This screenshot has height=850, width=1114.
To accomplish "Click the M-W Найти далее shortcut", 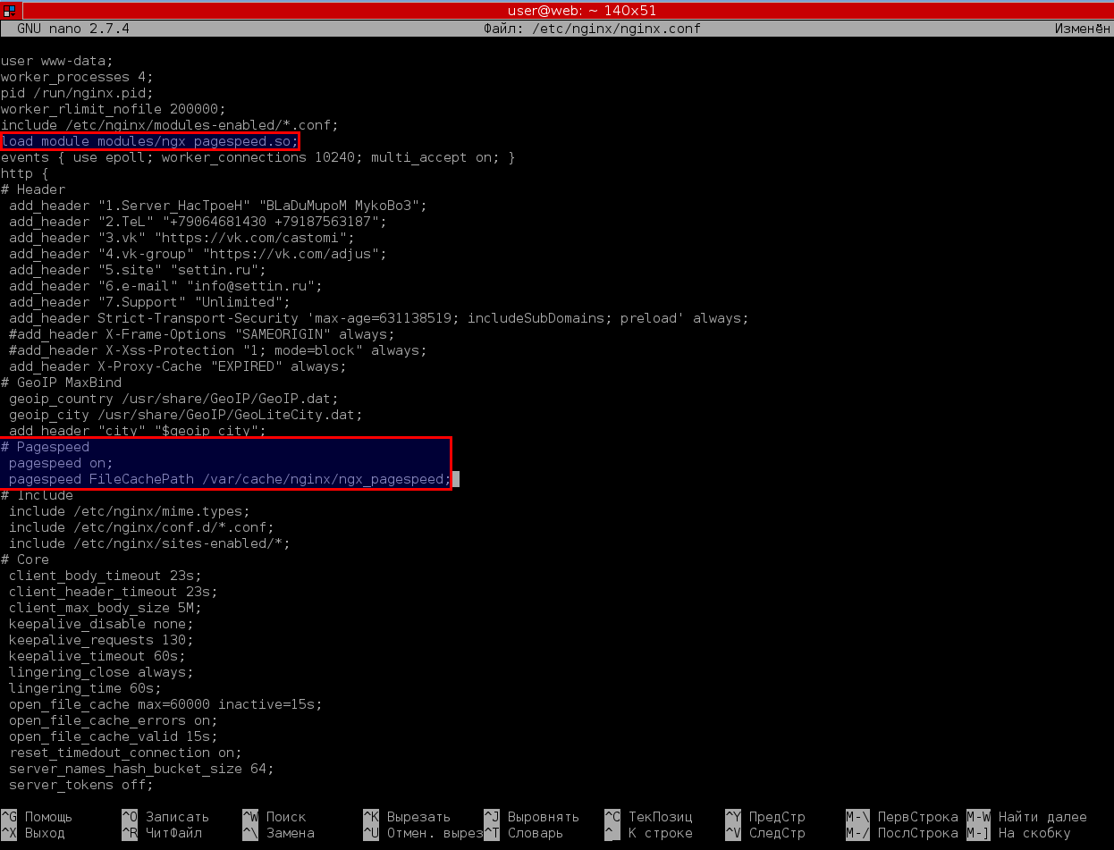I will (x=1027, y=817).
